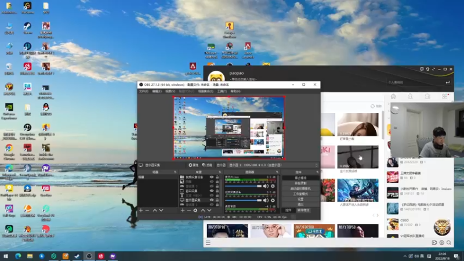The width and height of the screenshot is (464, 261).
Task: Open the 视图(V) menu in OBS
Action: [170, 92]
